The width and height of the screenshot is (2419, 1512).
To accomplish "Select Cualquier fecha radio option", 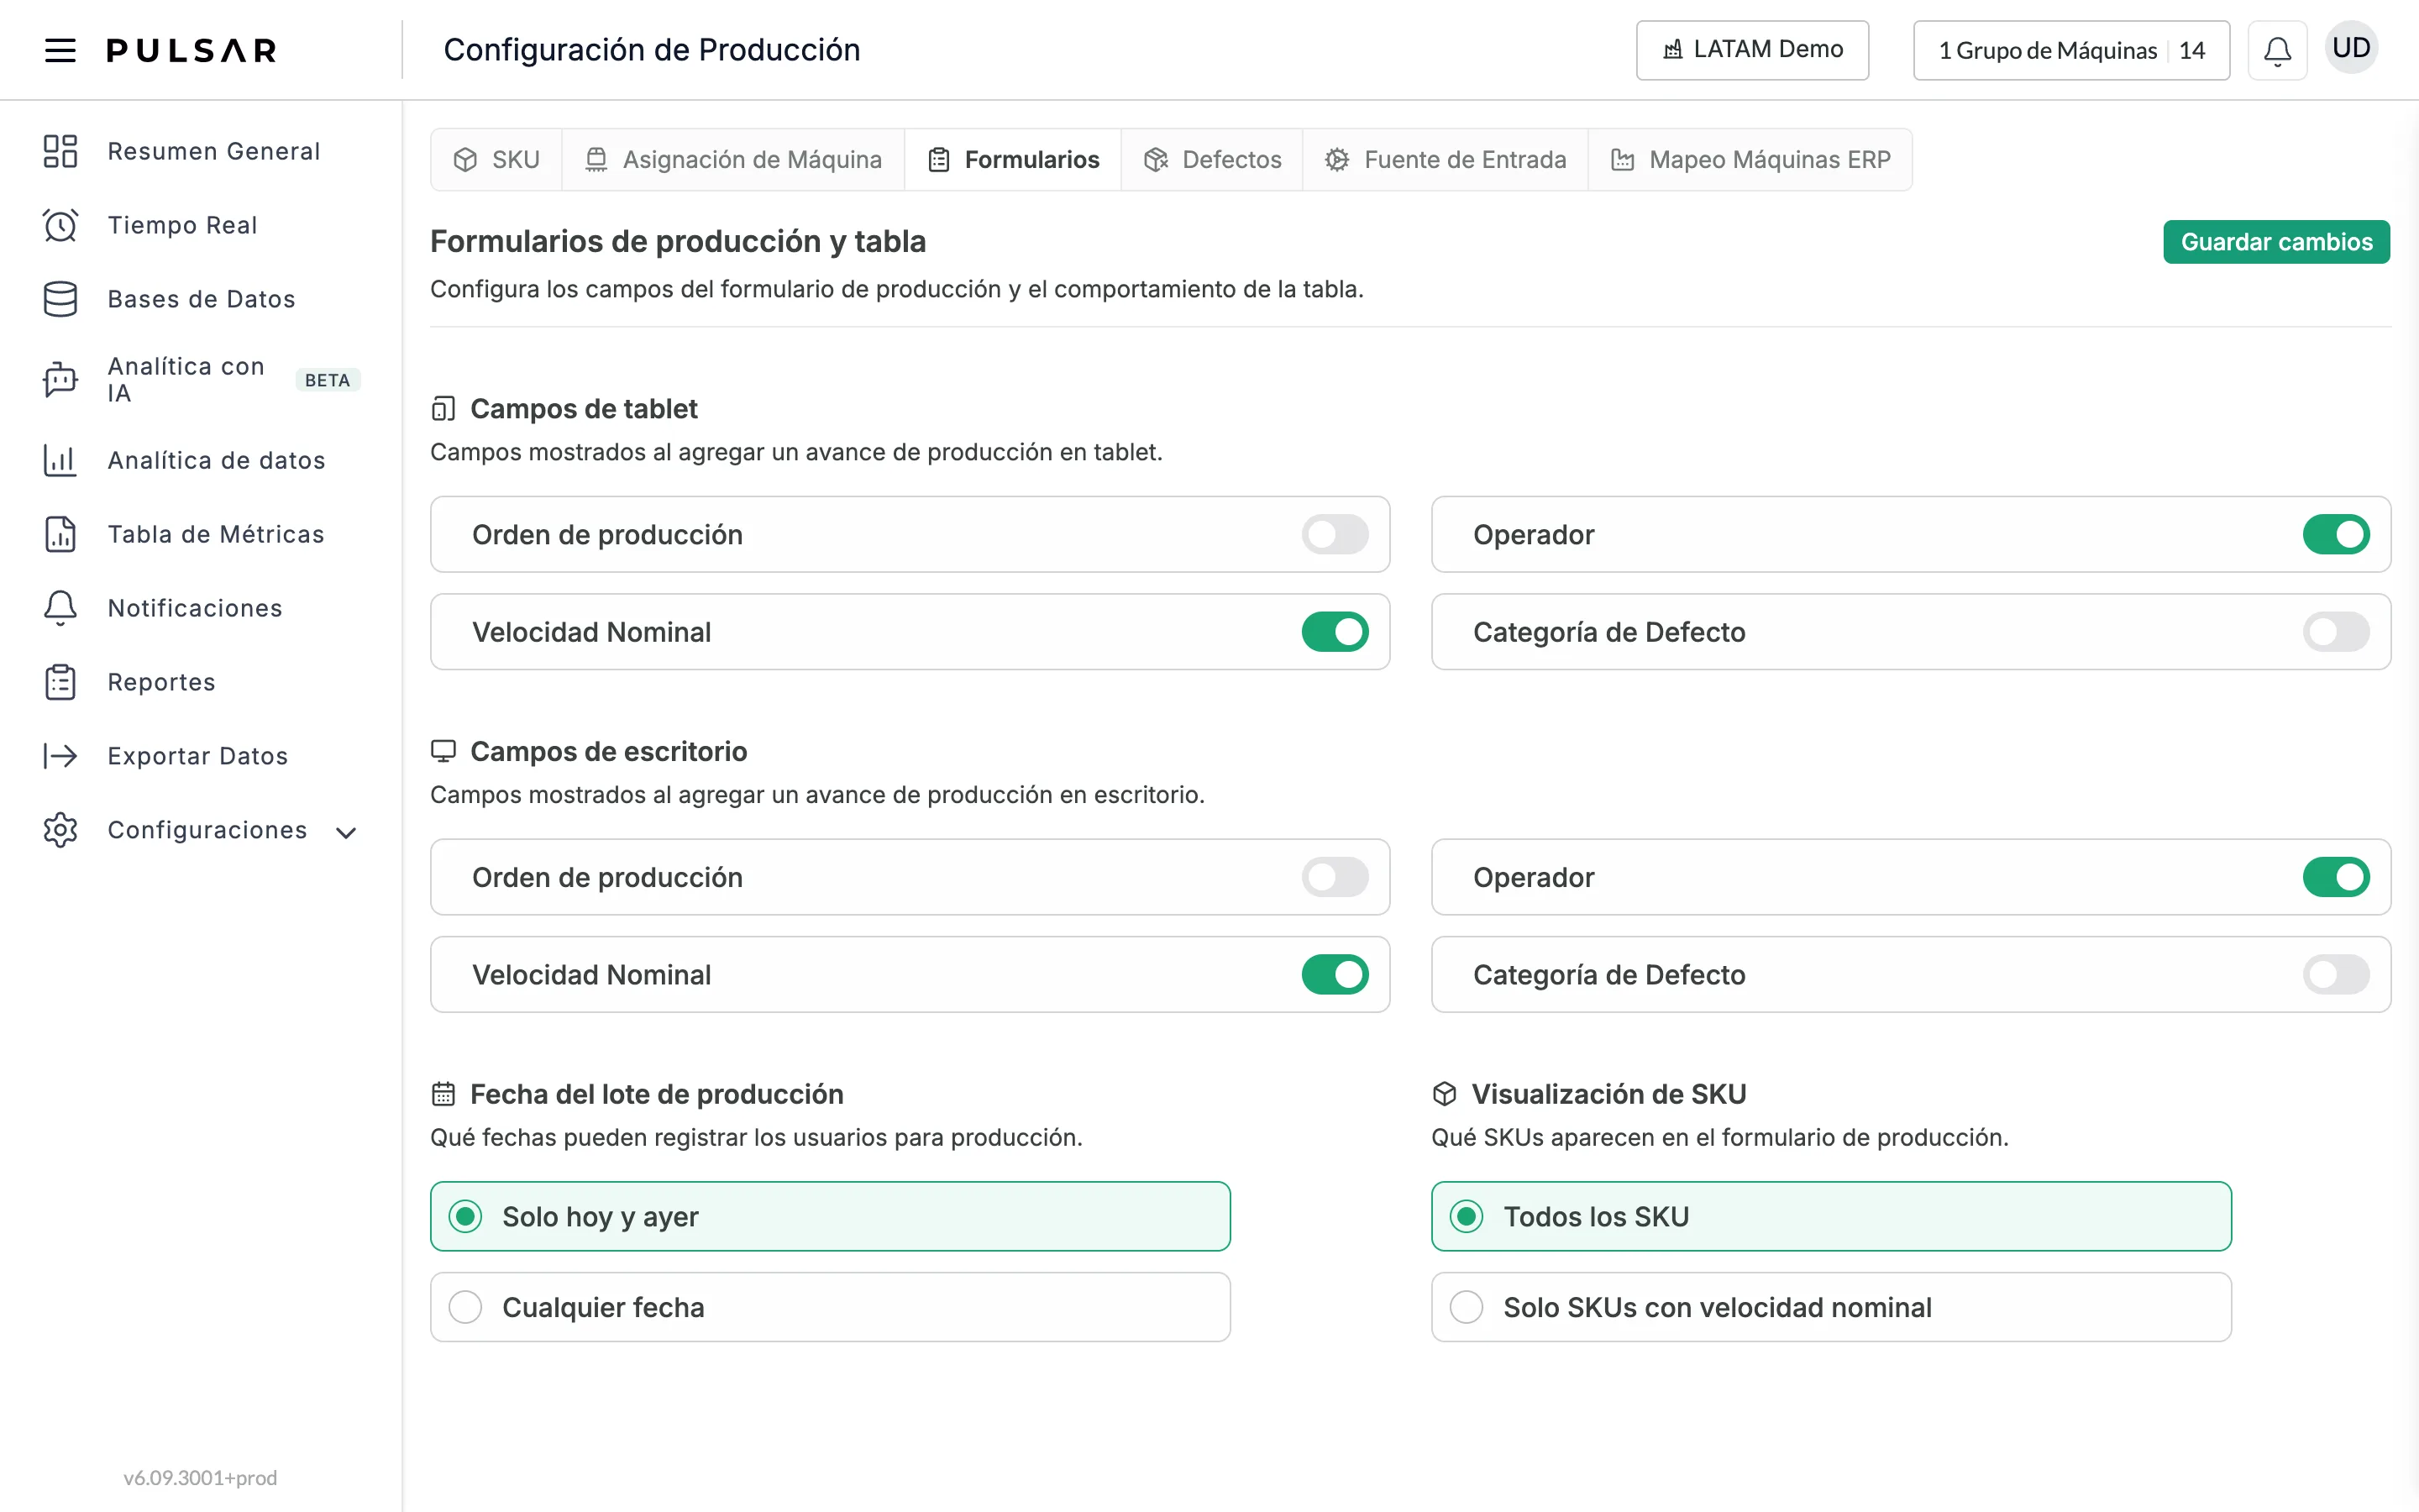I will [x=830, y=1307].
